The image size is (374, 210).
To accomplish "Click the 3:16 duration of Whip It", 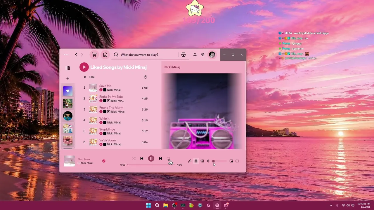I will (x=145, y=120).
